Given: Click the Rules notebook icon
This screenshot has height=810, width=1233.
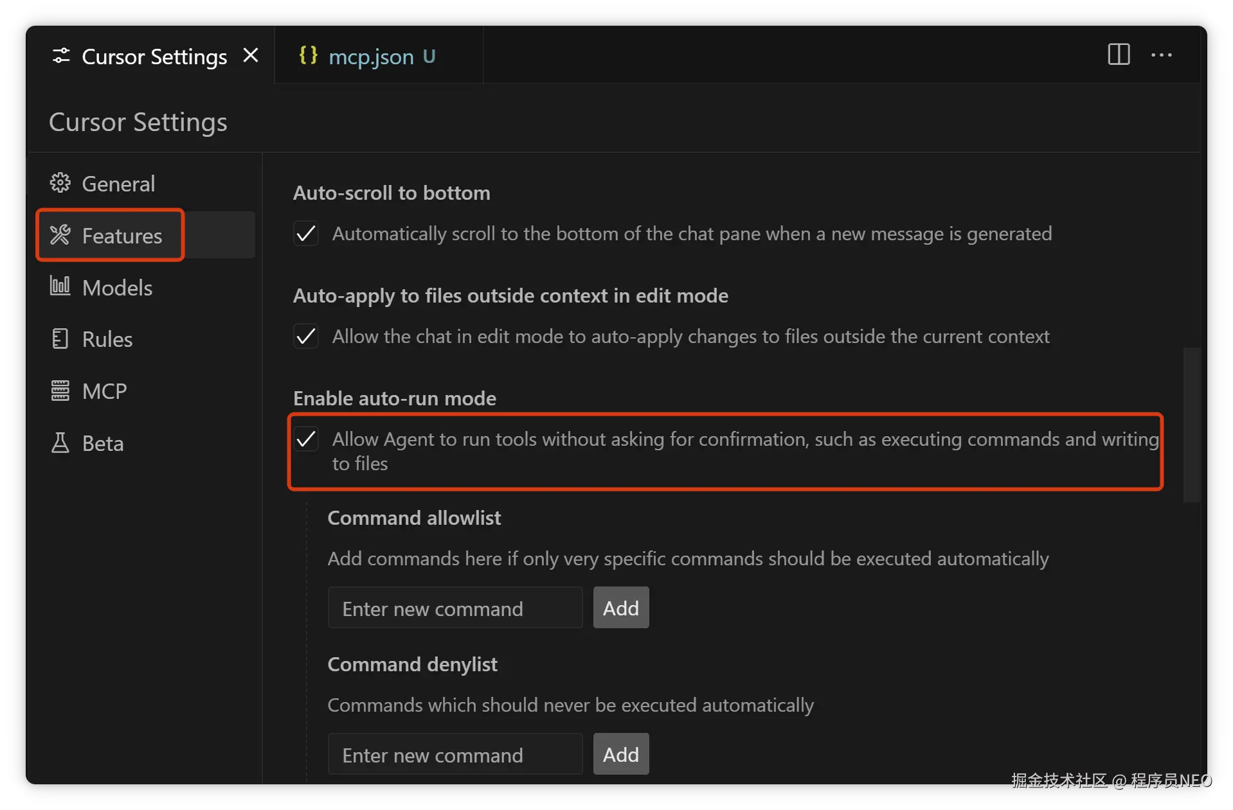Looking at the screenshot, I should (x=60, y=339).
